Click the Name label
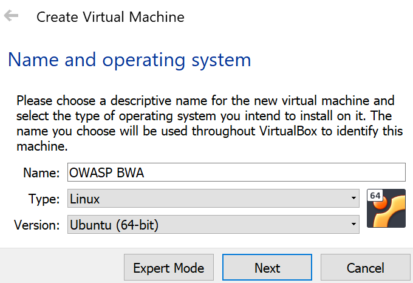Screen dimensions: 413x283 tap(41, 172)
